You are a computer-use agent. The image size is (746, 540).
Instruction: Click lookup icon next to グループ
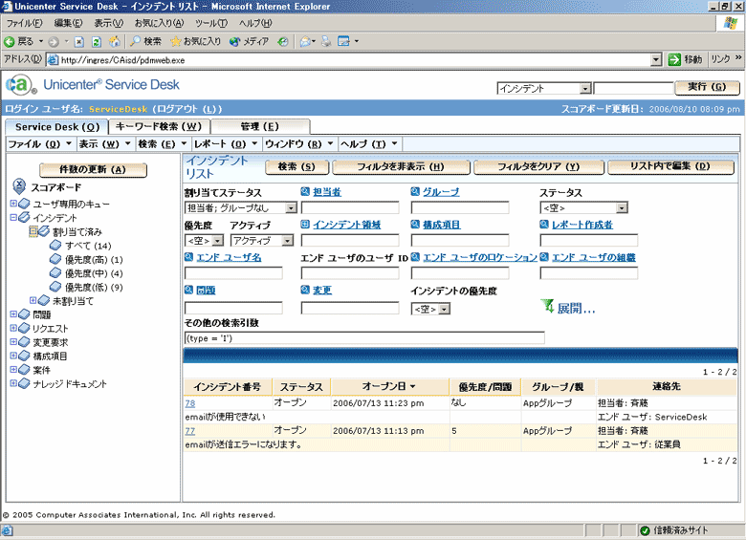(x=415, y=191)
